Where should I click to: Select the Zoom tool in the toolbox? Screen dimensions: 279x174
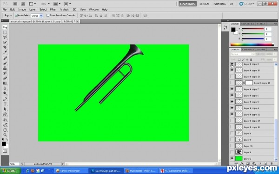coord(5,135)
